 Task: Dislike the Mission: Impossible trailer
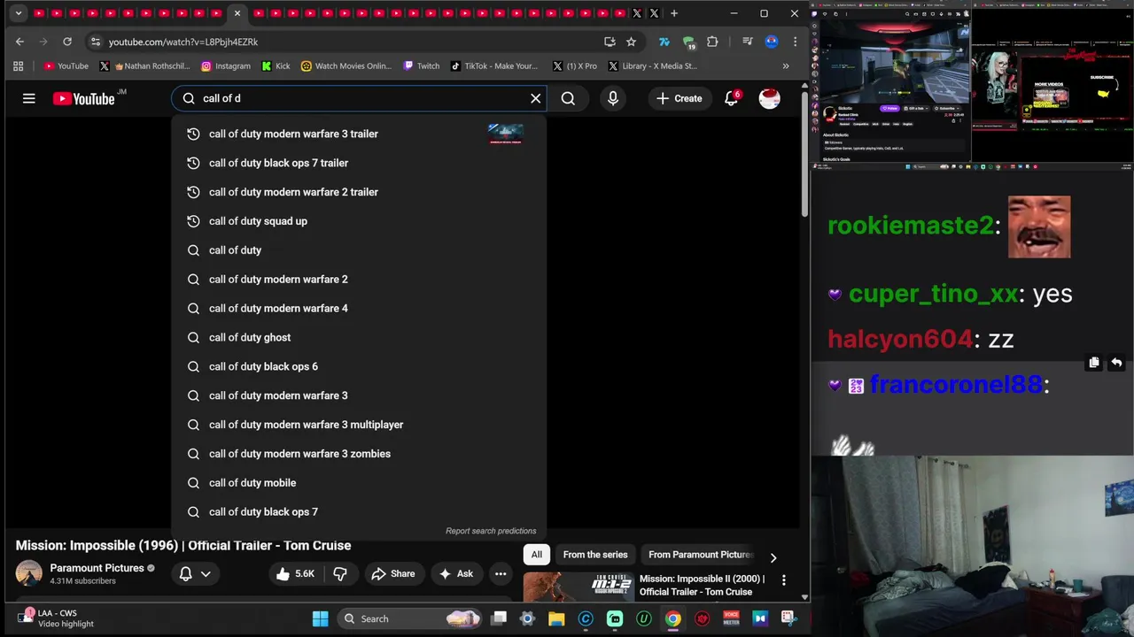(339, 573)
